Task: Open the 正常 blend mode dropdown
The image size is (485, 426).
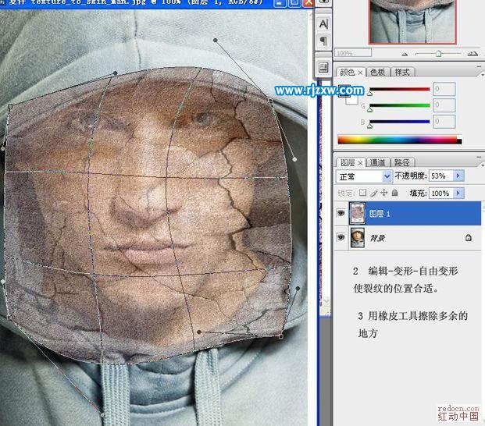Action: [x=364, y=176]
